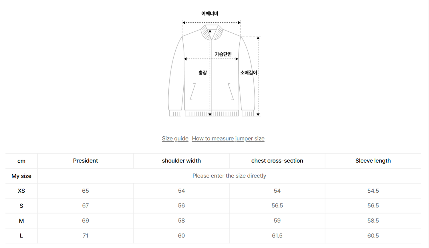
Task: Click the M chest cross-section value 59
Action: 277,221
